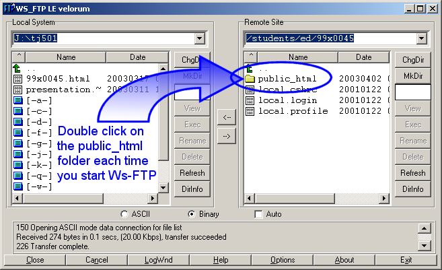
Task: Select the presentation.~ file icon
Action: click(x=17, y=90)
